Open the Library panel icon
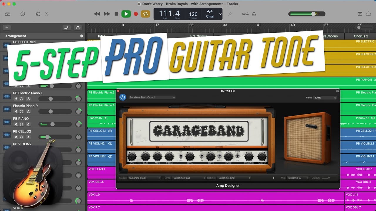 point(8,14)
